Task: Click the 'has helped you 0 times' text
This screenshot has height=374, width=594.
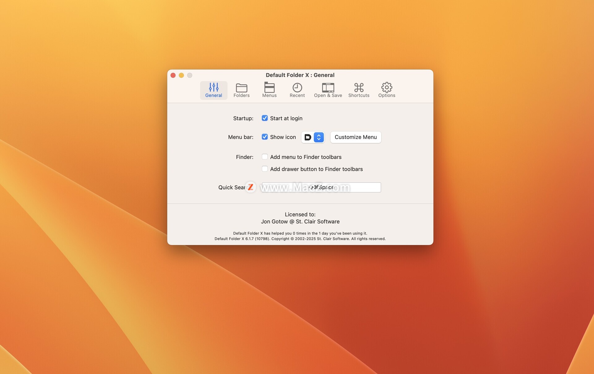Action: click(300, 233)
